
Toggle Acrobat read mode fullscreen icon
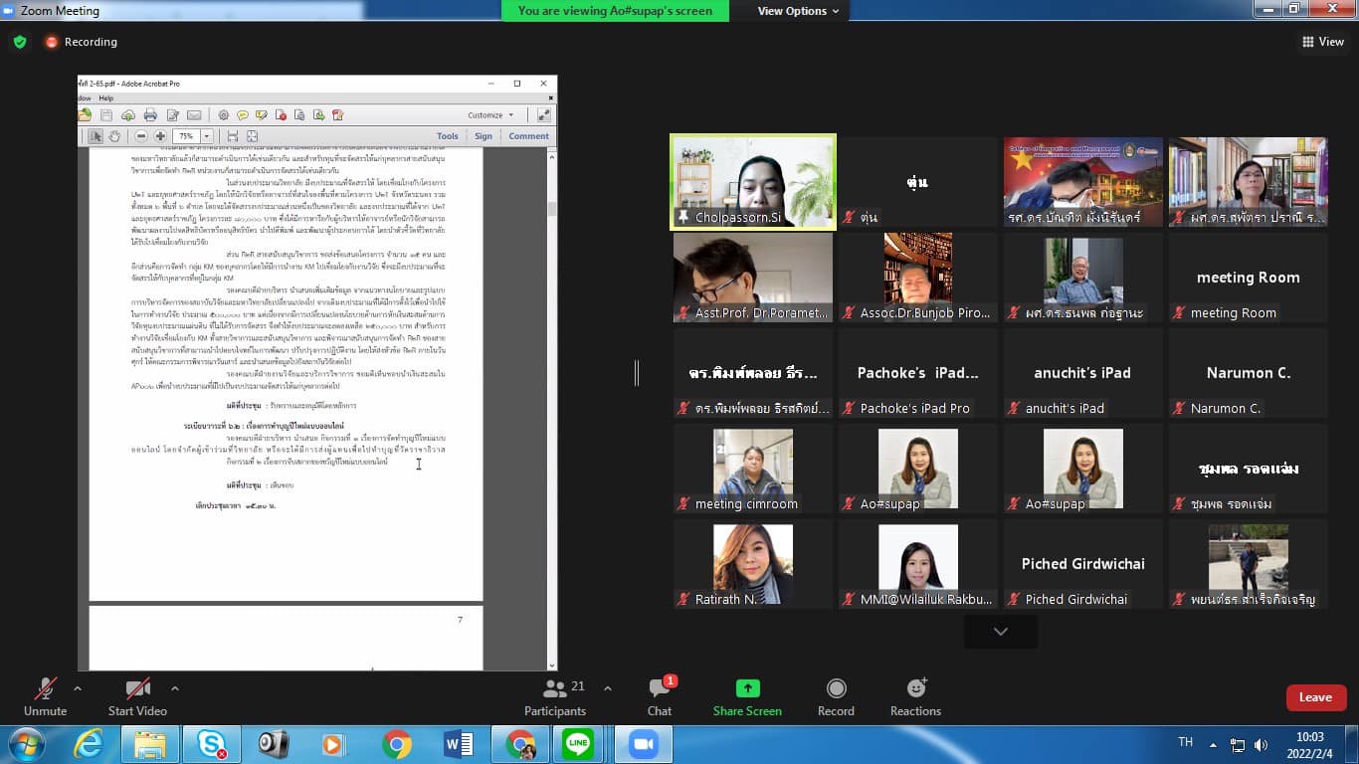click(543, 115)
